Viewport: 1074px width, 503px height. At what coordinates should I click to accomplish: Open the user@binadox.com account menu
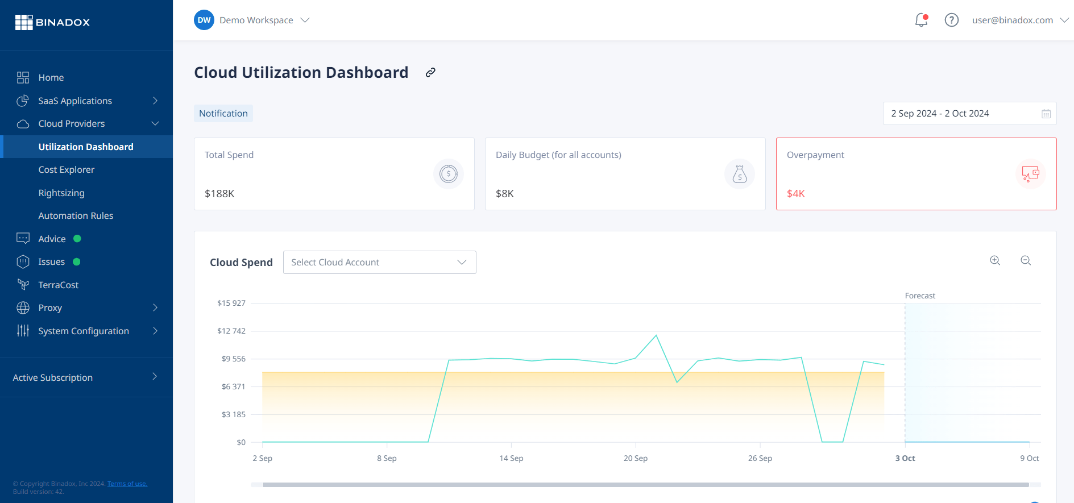pyautogui.click(x=1021, y=20)
